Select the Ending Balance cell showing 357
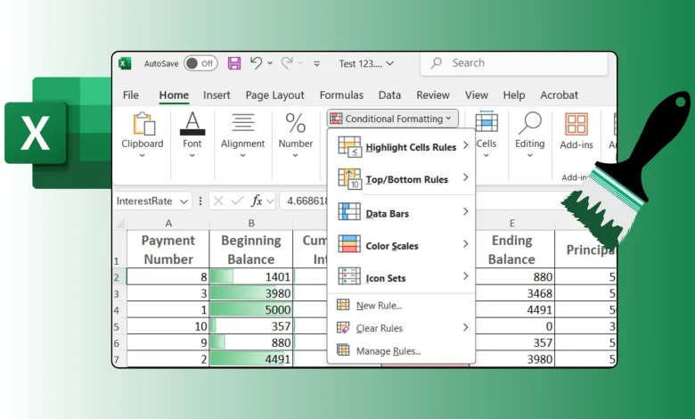 [x=514, y=342]
